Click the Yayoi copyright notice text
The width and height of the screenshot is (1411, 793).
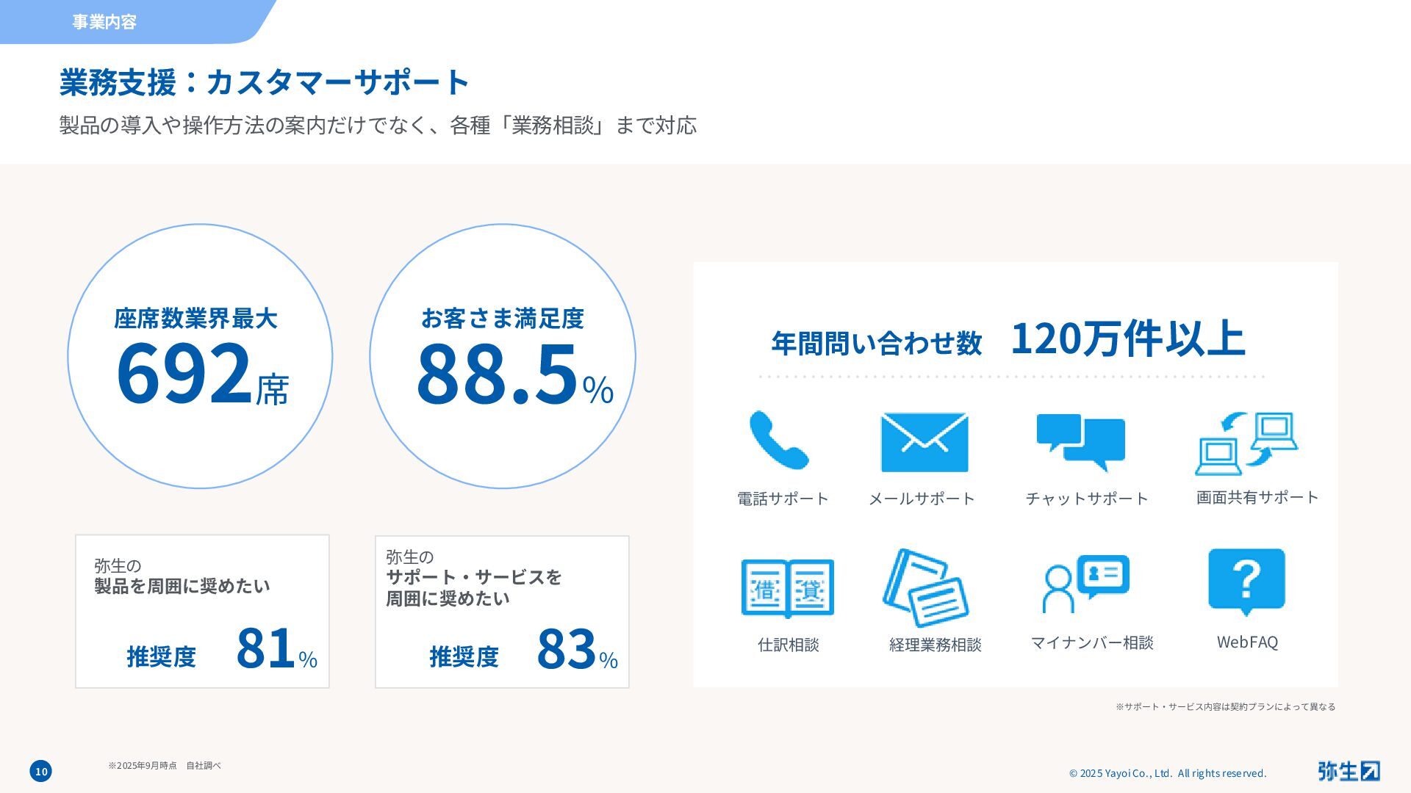pyautogui.click(x=1167, y=773)
